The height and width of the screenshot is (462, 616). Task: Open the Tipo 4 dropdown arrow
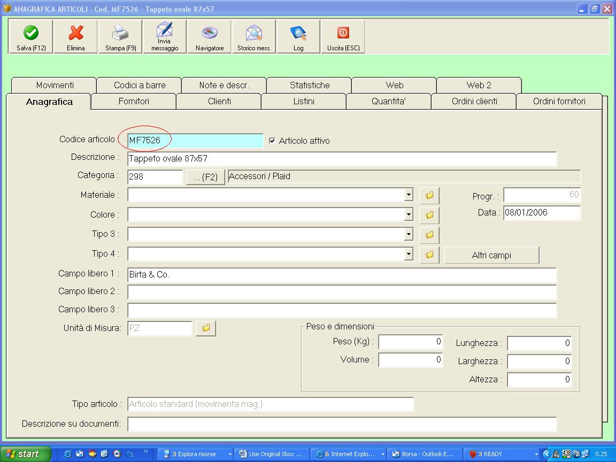point(409,255)
